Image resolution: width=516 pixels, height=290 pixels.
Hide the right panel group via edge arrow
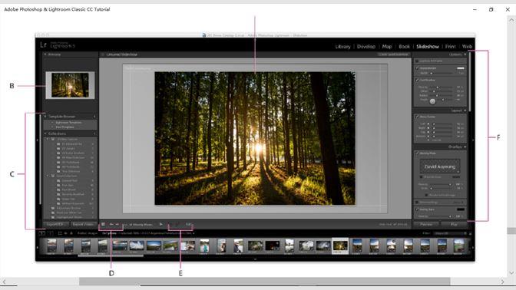pyautogui.click(x=473, y=140)
